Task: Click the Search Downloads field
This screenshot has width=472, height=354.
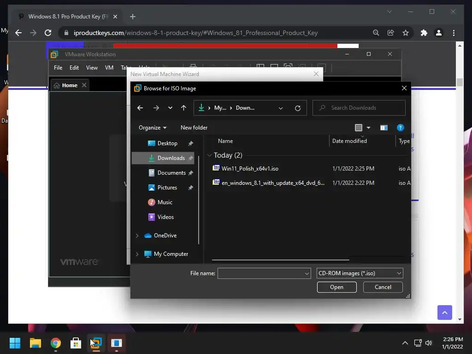Action: [359, 108]
